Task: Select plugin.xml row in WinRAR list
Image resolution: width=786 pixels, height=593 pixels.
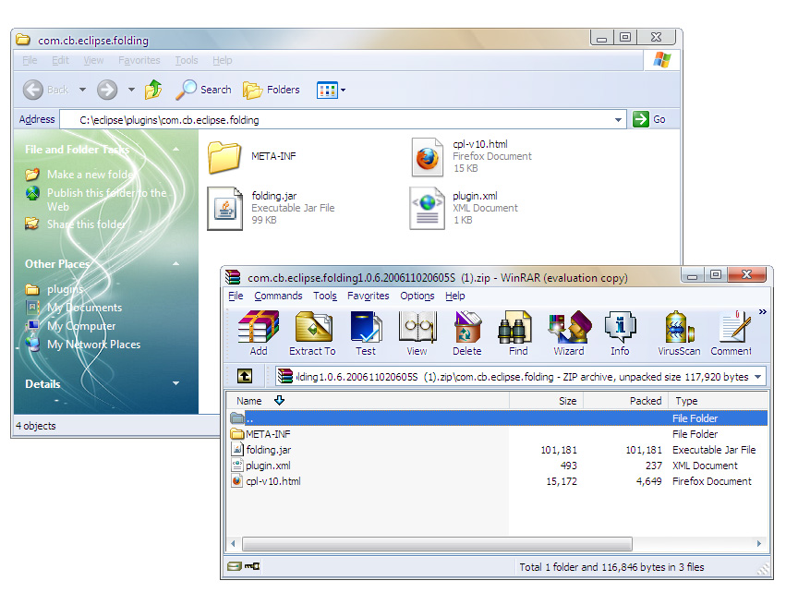Action: coord(498,466)
